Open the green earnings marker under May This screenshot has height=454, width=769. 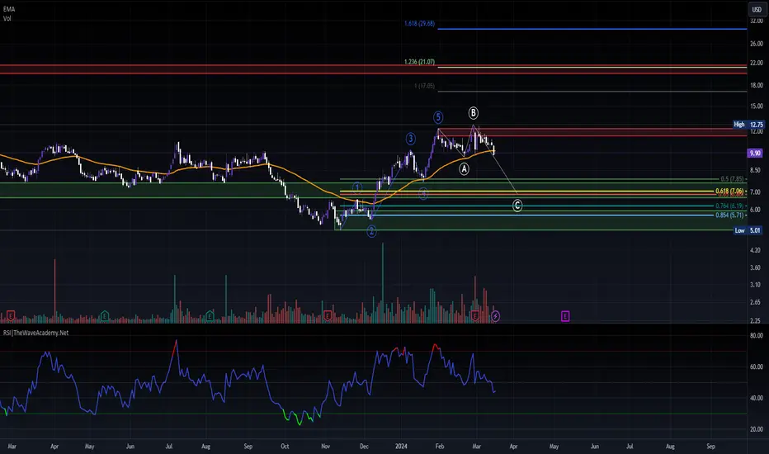[105, 315]
